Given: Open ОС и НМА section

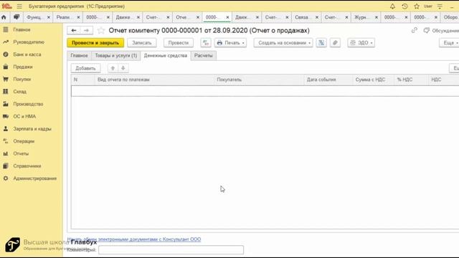Looking at the screenshot, I should [24, 116].
